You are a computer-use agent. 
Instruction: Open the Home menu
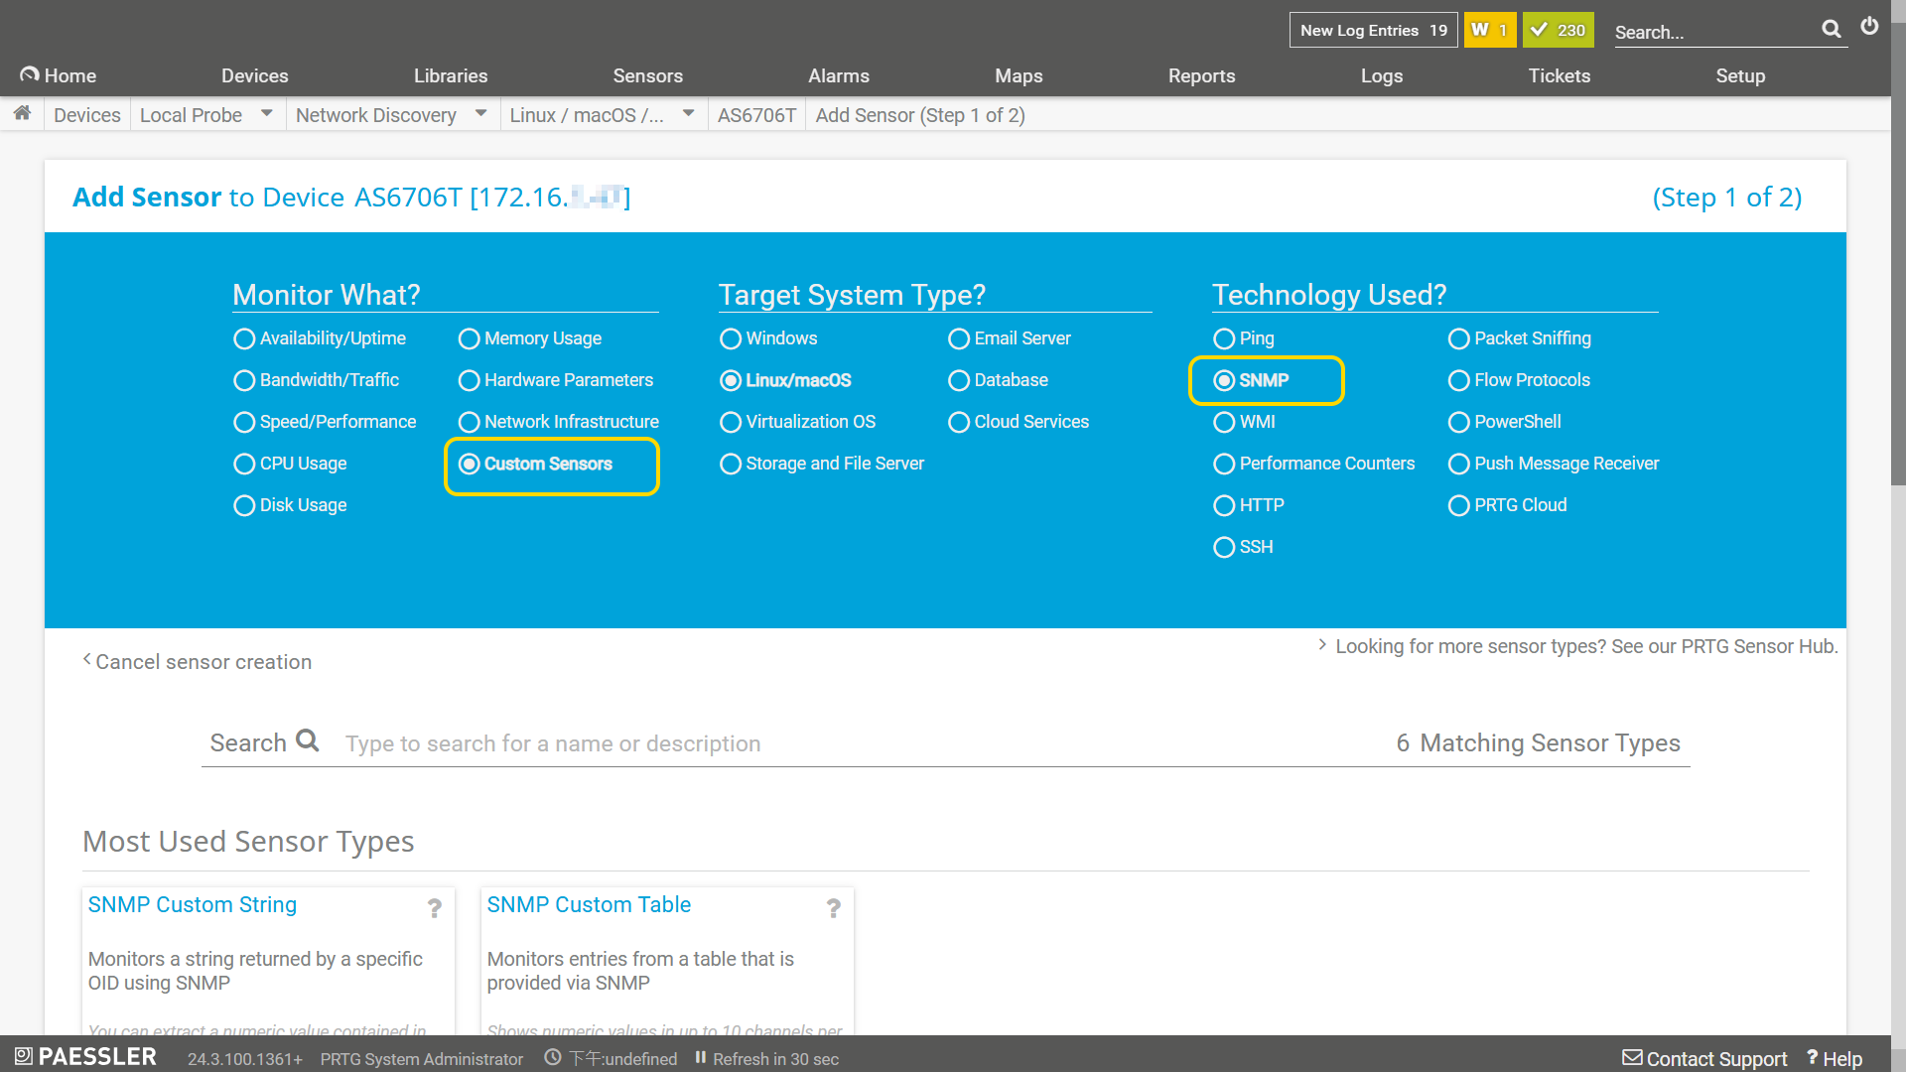(x=58, y=75)
